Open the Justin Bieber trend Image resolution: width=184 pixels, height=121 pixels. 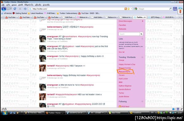[x=124, y=96]
